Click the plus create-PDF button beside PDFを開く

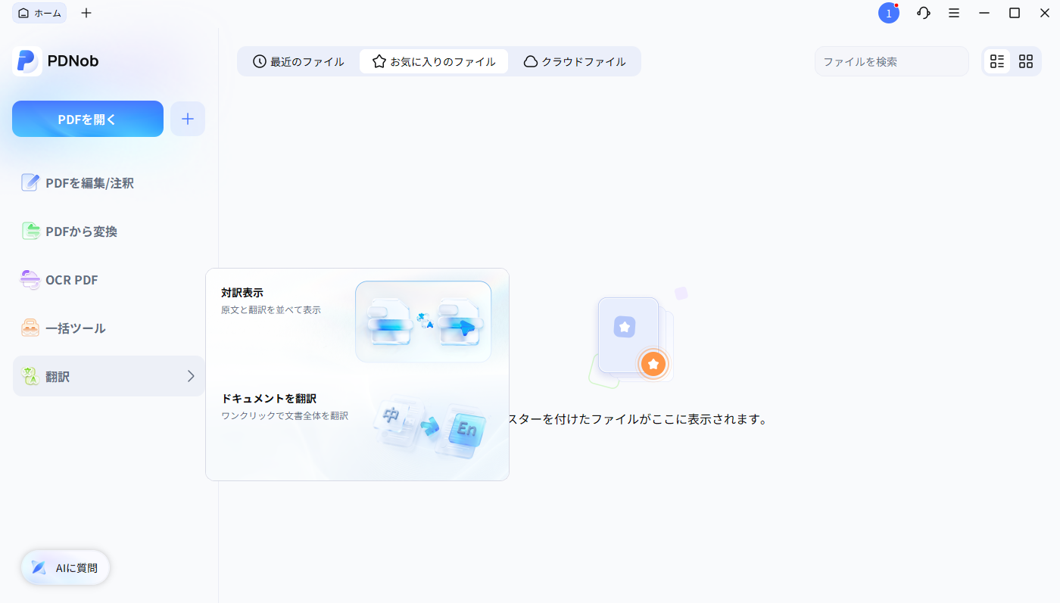(x=188, y=119)
